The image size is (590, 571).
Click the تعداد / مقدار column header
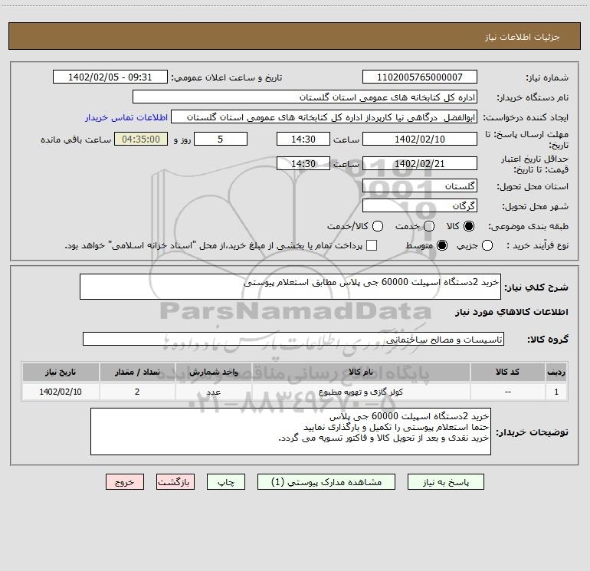coord(137,372)
